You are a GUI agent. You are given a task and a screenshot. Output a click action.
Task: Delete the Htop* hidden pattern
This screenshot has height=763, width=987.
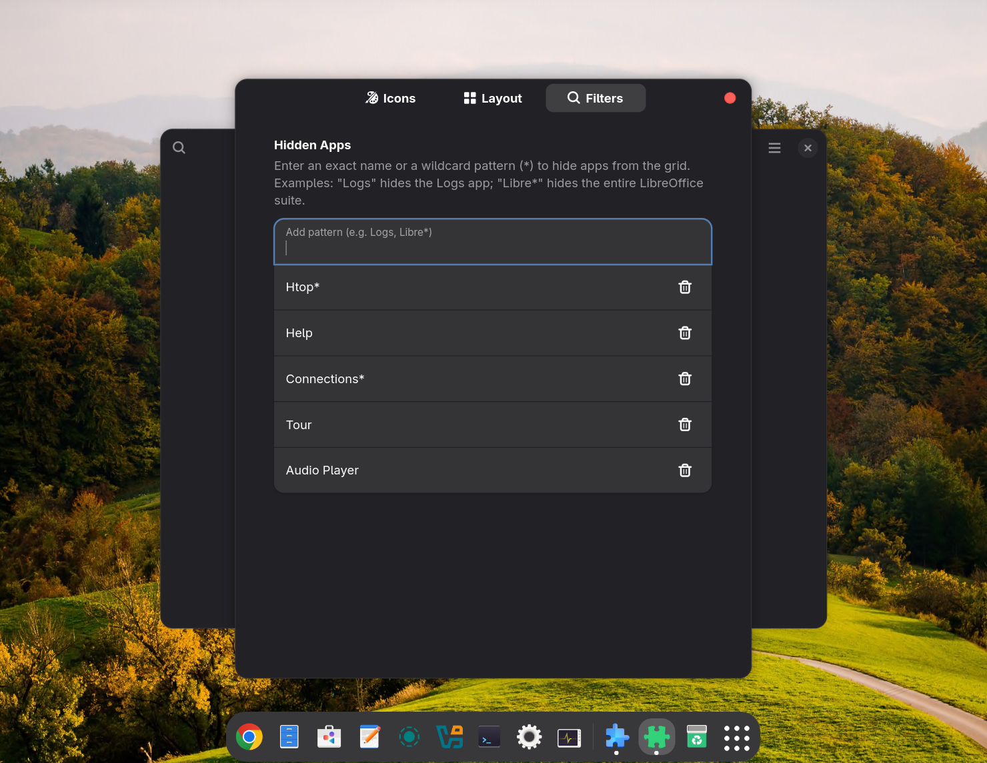click(x=685, y=287)
